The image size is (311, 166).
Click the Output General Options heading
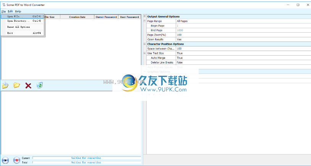point(164,17)
